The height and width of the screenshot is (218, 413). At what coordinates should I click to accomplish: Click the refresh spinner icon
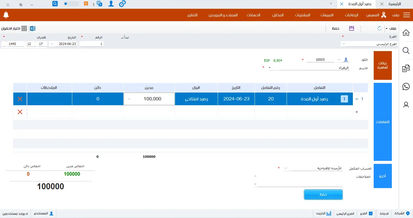[x=380, y=28]
